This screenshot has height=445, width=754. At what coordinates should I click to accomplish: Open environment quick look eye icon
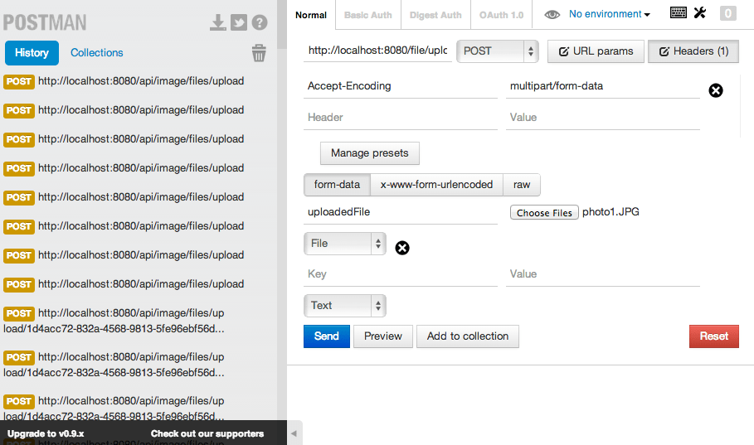552,14
